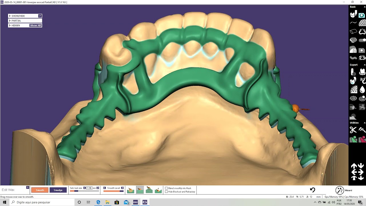Image resolution: width=366 pixels, height=206 pixels.
Task: Collapse the Basic tools section
Action: point(365,7)
